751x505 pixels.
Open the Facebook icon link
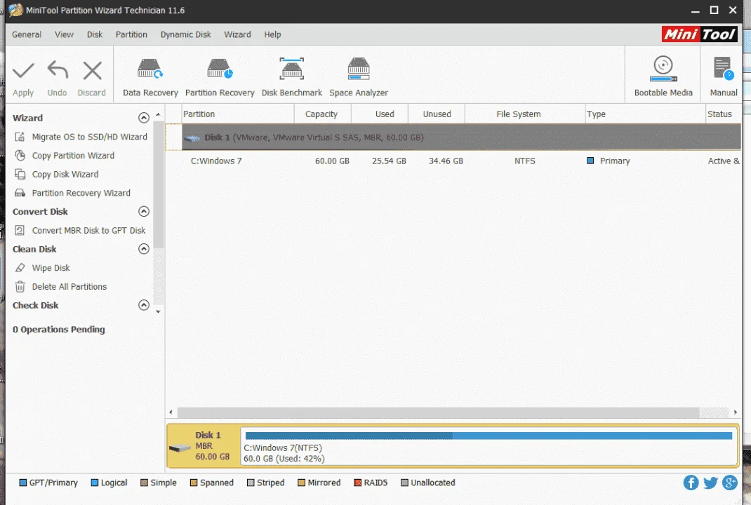pyautogui.click(x=691, y=483)
